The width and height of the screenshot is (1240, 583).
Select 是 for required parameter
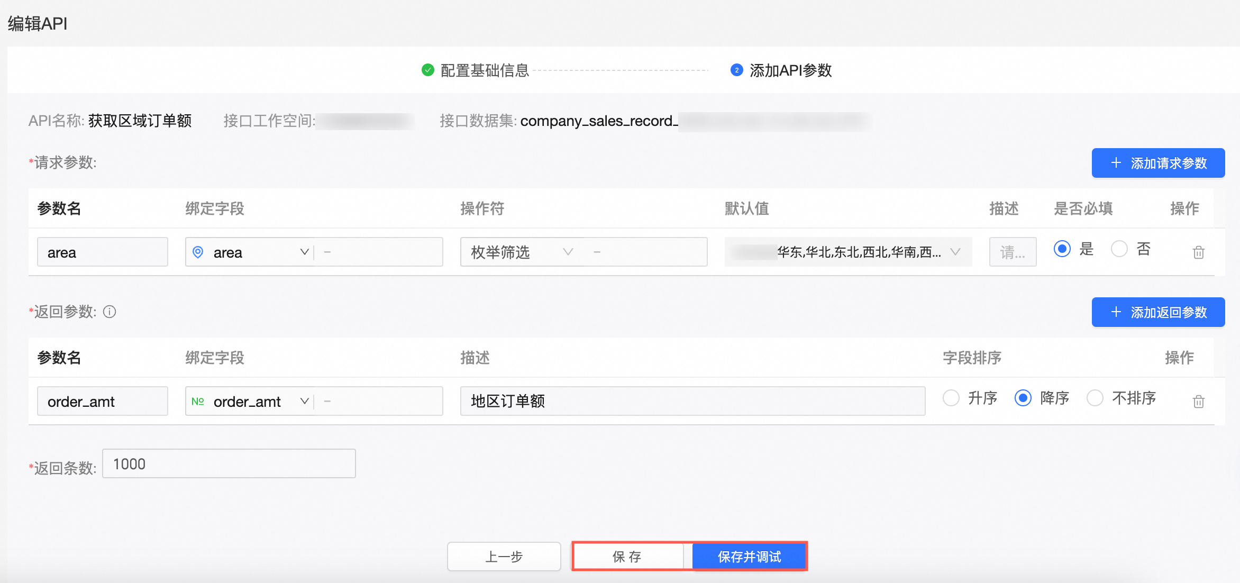point(1062,249)
